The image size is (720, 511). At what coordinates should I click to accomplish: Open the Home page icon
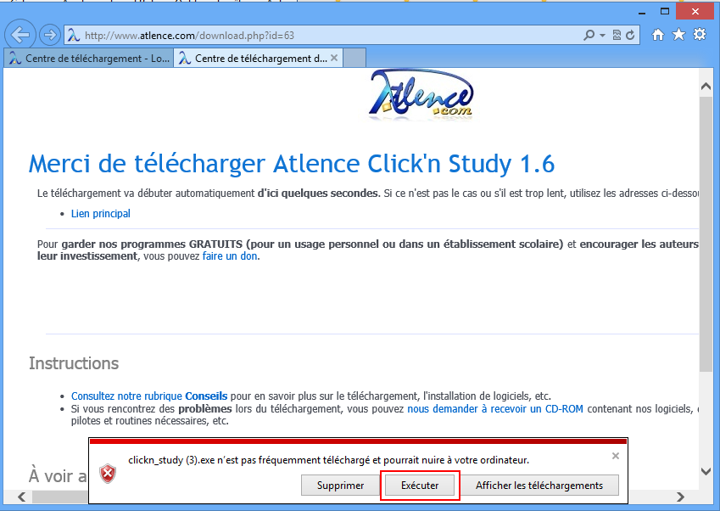[x=658, y=35]
